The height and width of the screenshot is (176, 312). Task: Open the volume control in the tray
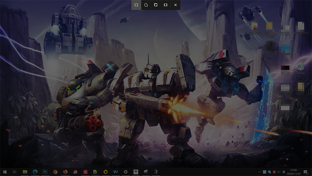pos(279,172)
